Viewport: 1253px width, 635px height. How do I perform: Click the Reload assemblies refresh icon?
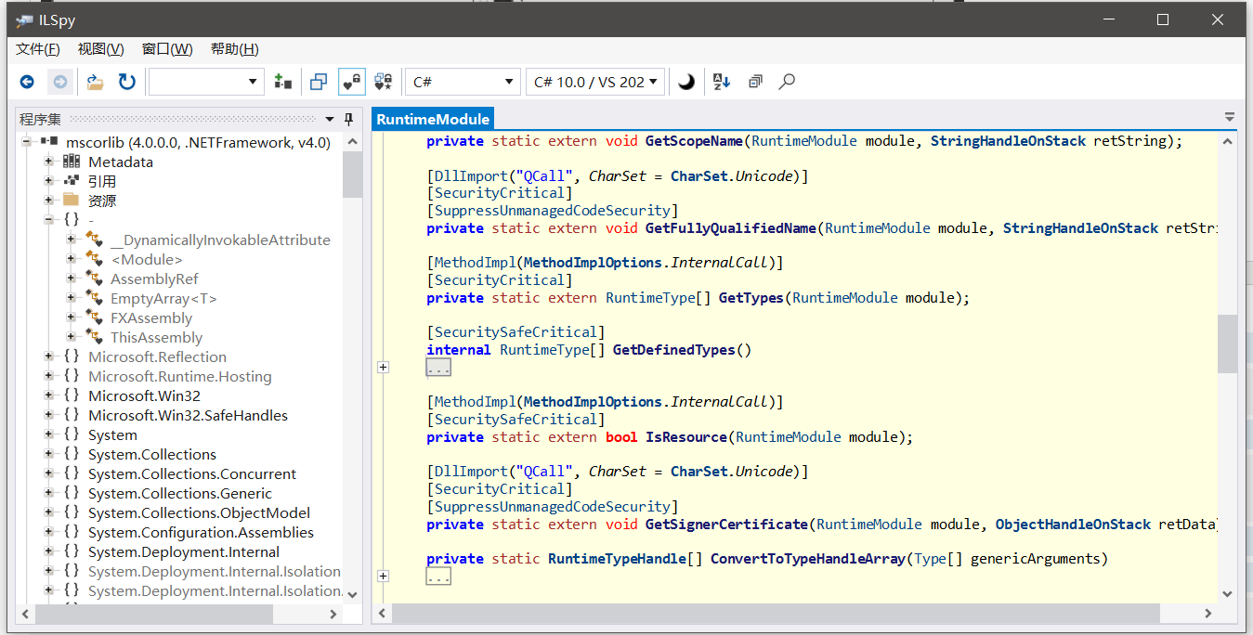[x=126, y=82]
